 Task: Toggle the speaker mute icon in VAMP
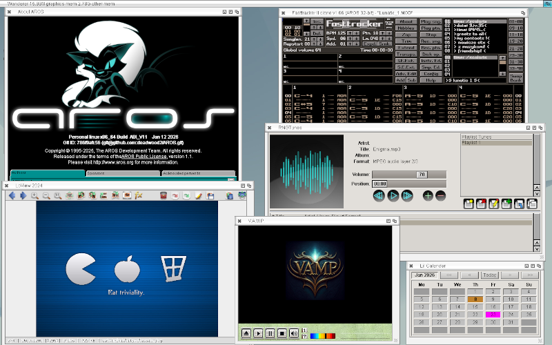pyautogui.click(x=295, y=333)
